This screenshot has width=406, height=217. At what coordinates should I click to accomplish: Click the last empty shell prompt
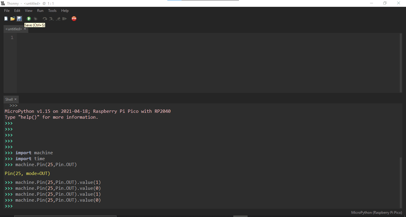pos(9,206)
